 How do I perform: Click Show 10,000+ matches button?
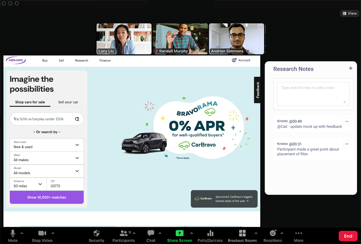click(x=47, y=197)
